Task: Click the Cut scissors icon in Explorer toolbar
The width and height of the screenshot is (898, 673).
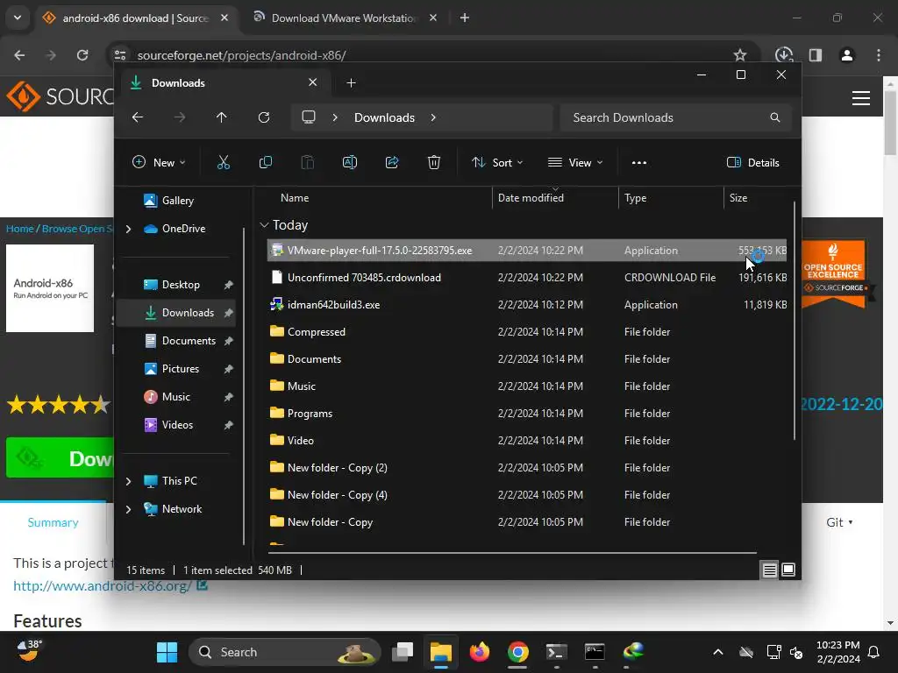Action: tap(224, 162)
